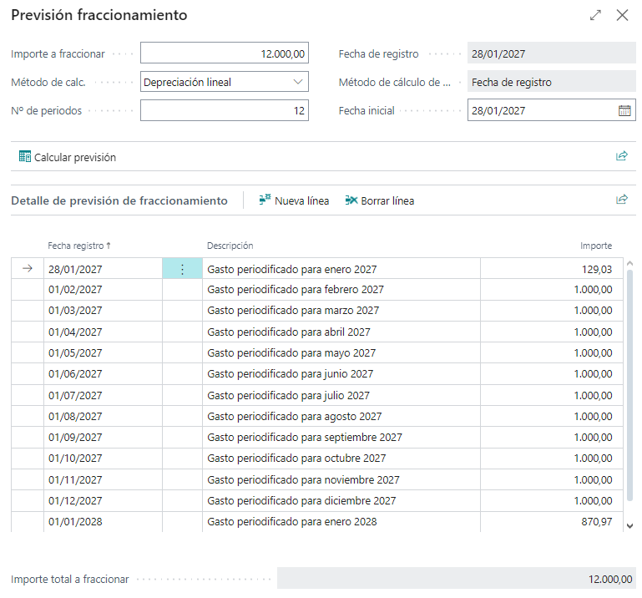Open row options menu for 28/01/2027 line
This screenshot has width=642, height=598.
182,269
